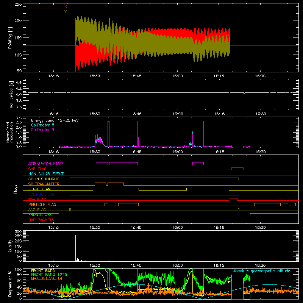Click the MAX_DET_VS_TOT legend label
This screenshot has height=303, width=303.
click(47, 278)
